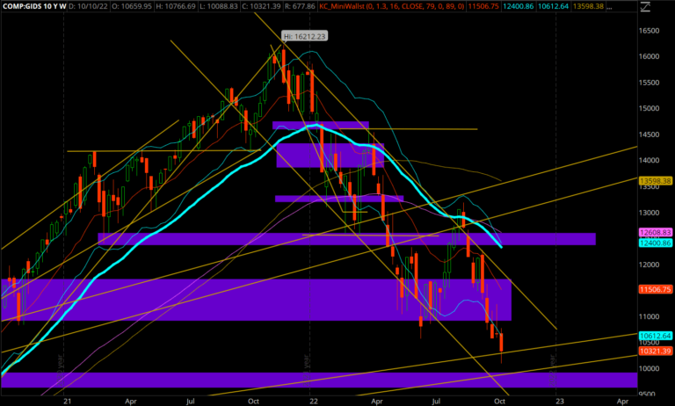Image resolution: width=675 pixels, height=406 pixels.
Task: Click the Oct label at right on time axis
Action: [499, 401]
